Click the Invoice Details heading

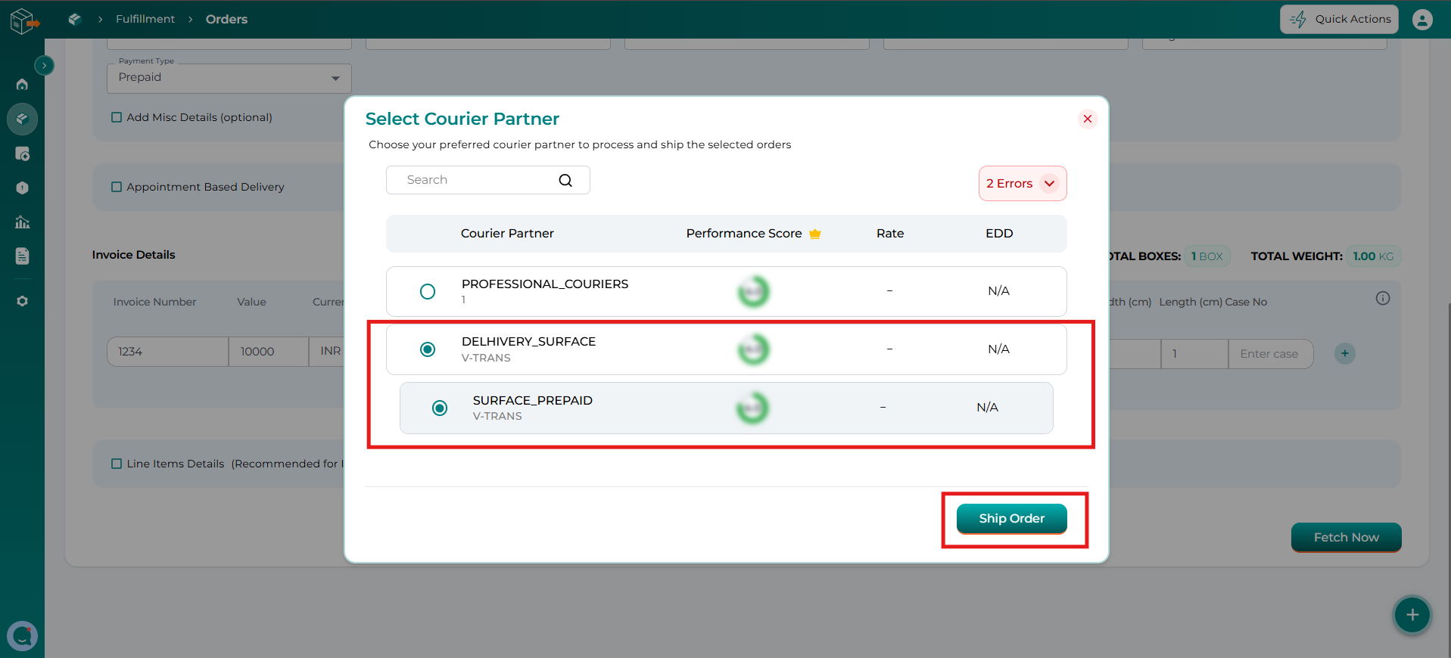[x=133, y=255]
